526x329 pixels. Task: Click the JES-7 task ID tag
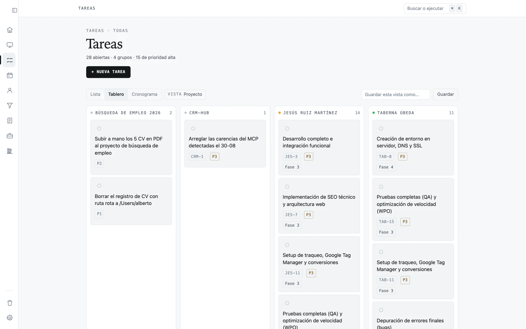[291, 215]
